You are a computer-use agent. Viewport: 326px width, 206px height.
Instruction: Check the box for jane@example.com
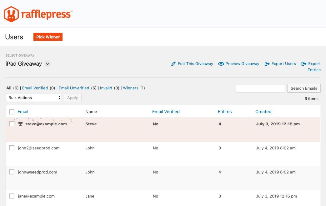12,196
